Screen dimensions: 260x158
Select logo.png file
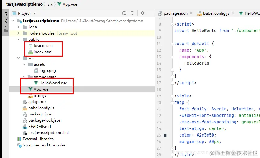point(48,71)
